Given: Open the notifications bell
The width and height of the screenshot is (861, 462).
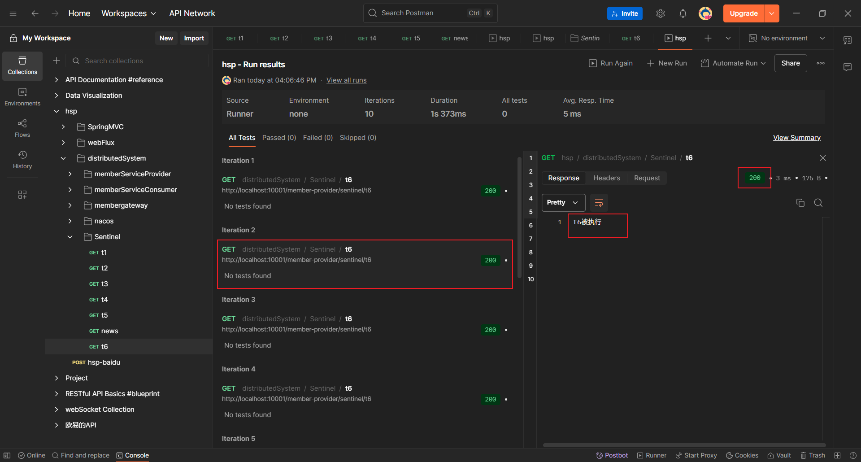Looking at the screenshot, I should point(683,13).
